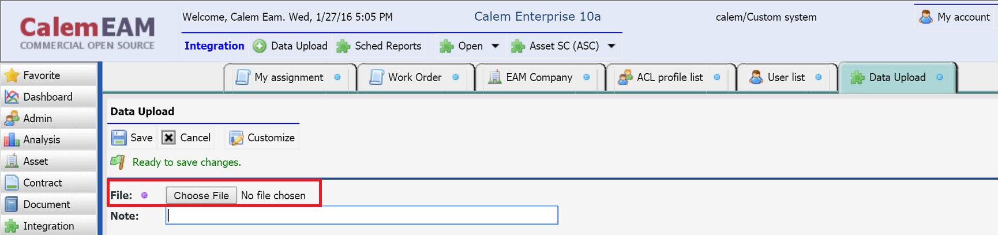
Task: Switch to the EAM Company tab
Action: point(540,77)
